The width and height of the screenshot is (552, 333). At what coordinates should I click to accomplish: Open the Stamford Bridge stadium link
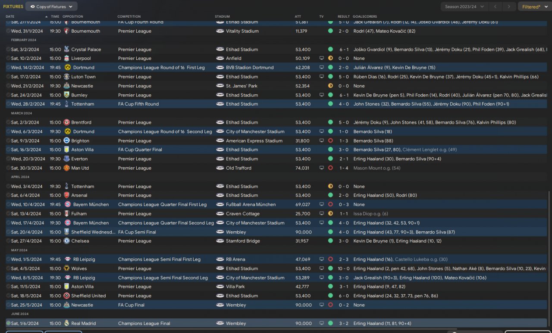point(244,241)
